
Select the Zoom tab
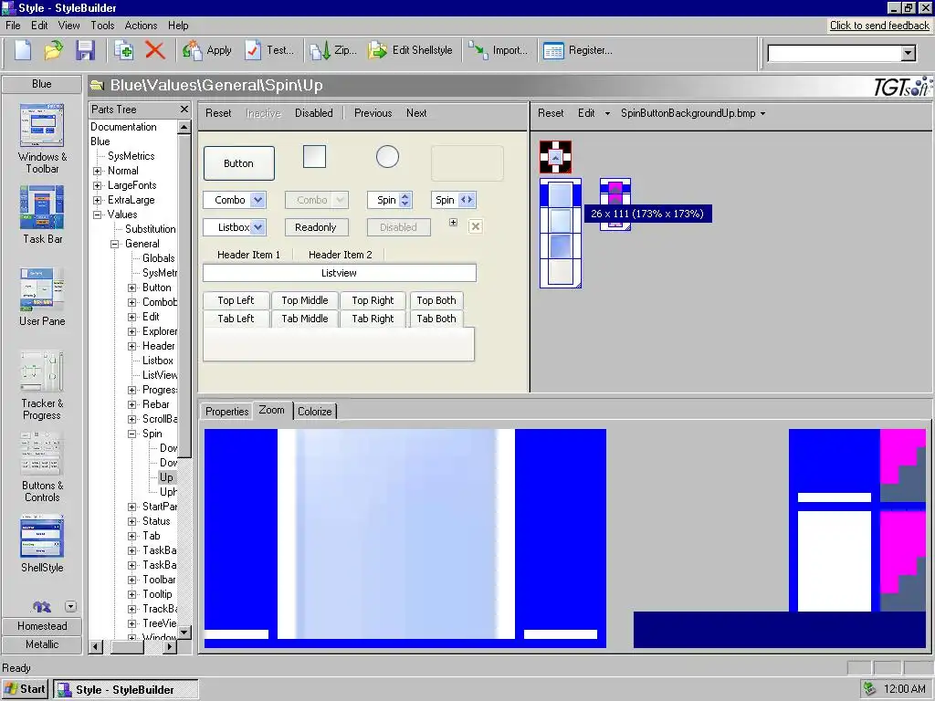click(272, 410)
